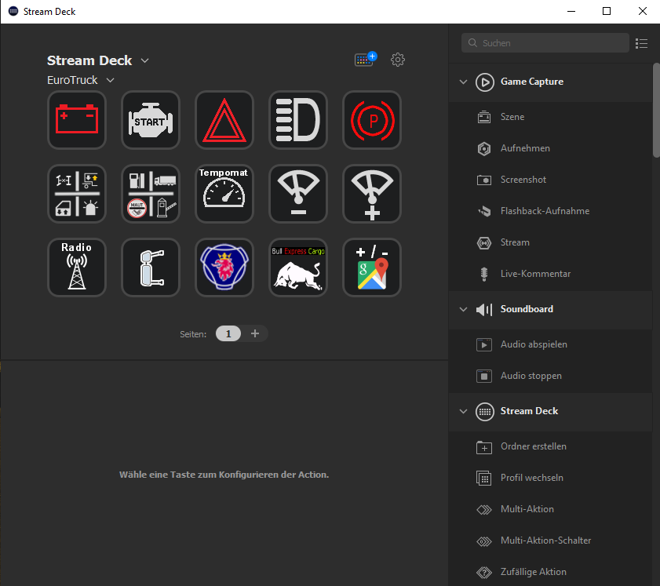The image size is (660, 586).
Task: Open the Stream Deck device dropdown
Action: coord(145,60)
